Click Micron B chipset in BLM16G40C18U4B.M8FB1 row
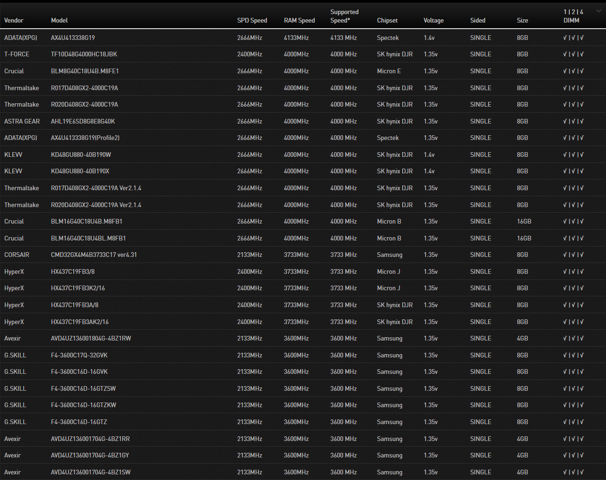The image size is (606, 480). pyautogui.click(x=389, y=221)
